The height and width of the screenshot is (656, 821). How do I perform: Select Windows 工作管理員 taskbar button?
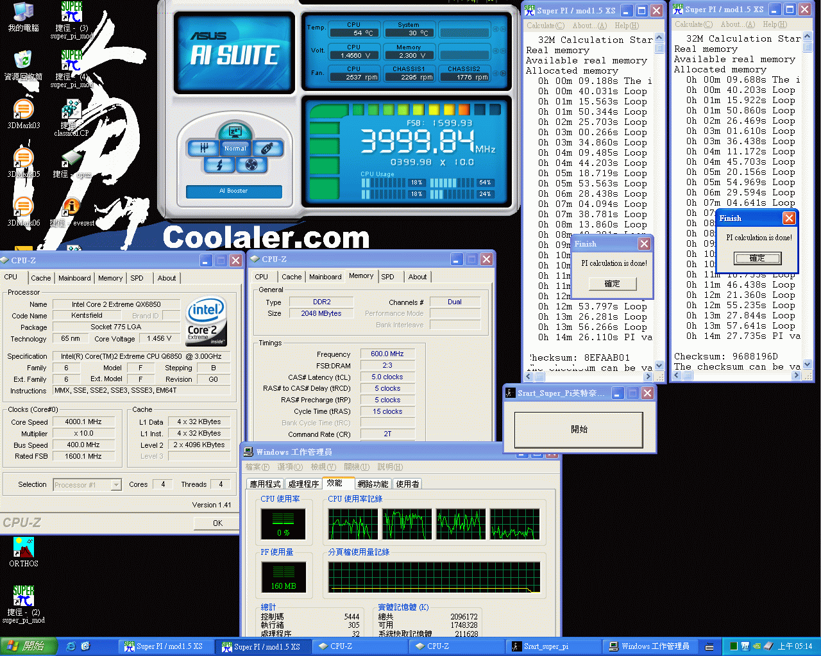coord(651,646)
